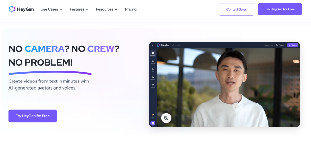
Task: Go back using editor arrow icon
Action: click(153, 45)
